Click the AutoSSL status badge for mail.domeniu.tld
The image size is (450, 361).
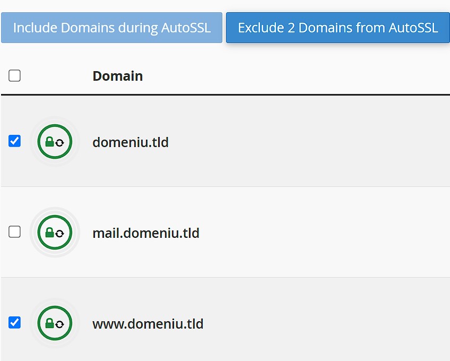pyautogui.click(x=55, y=233)
